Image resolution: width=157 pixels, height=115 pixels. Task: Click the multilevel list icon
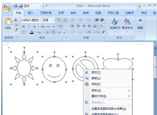pos(89,20)
